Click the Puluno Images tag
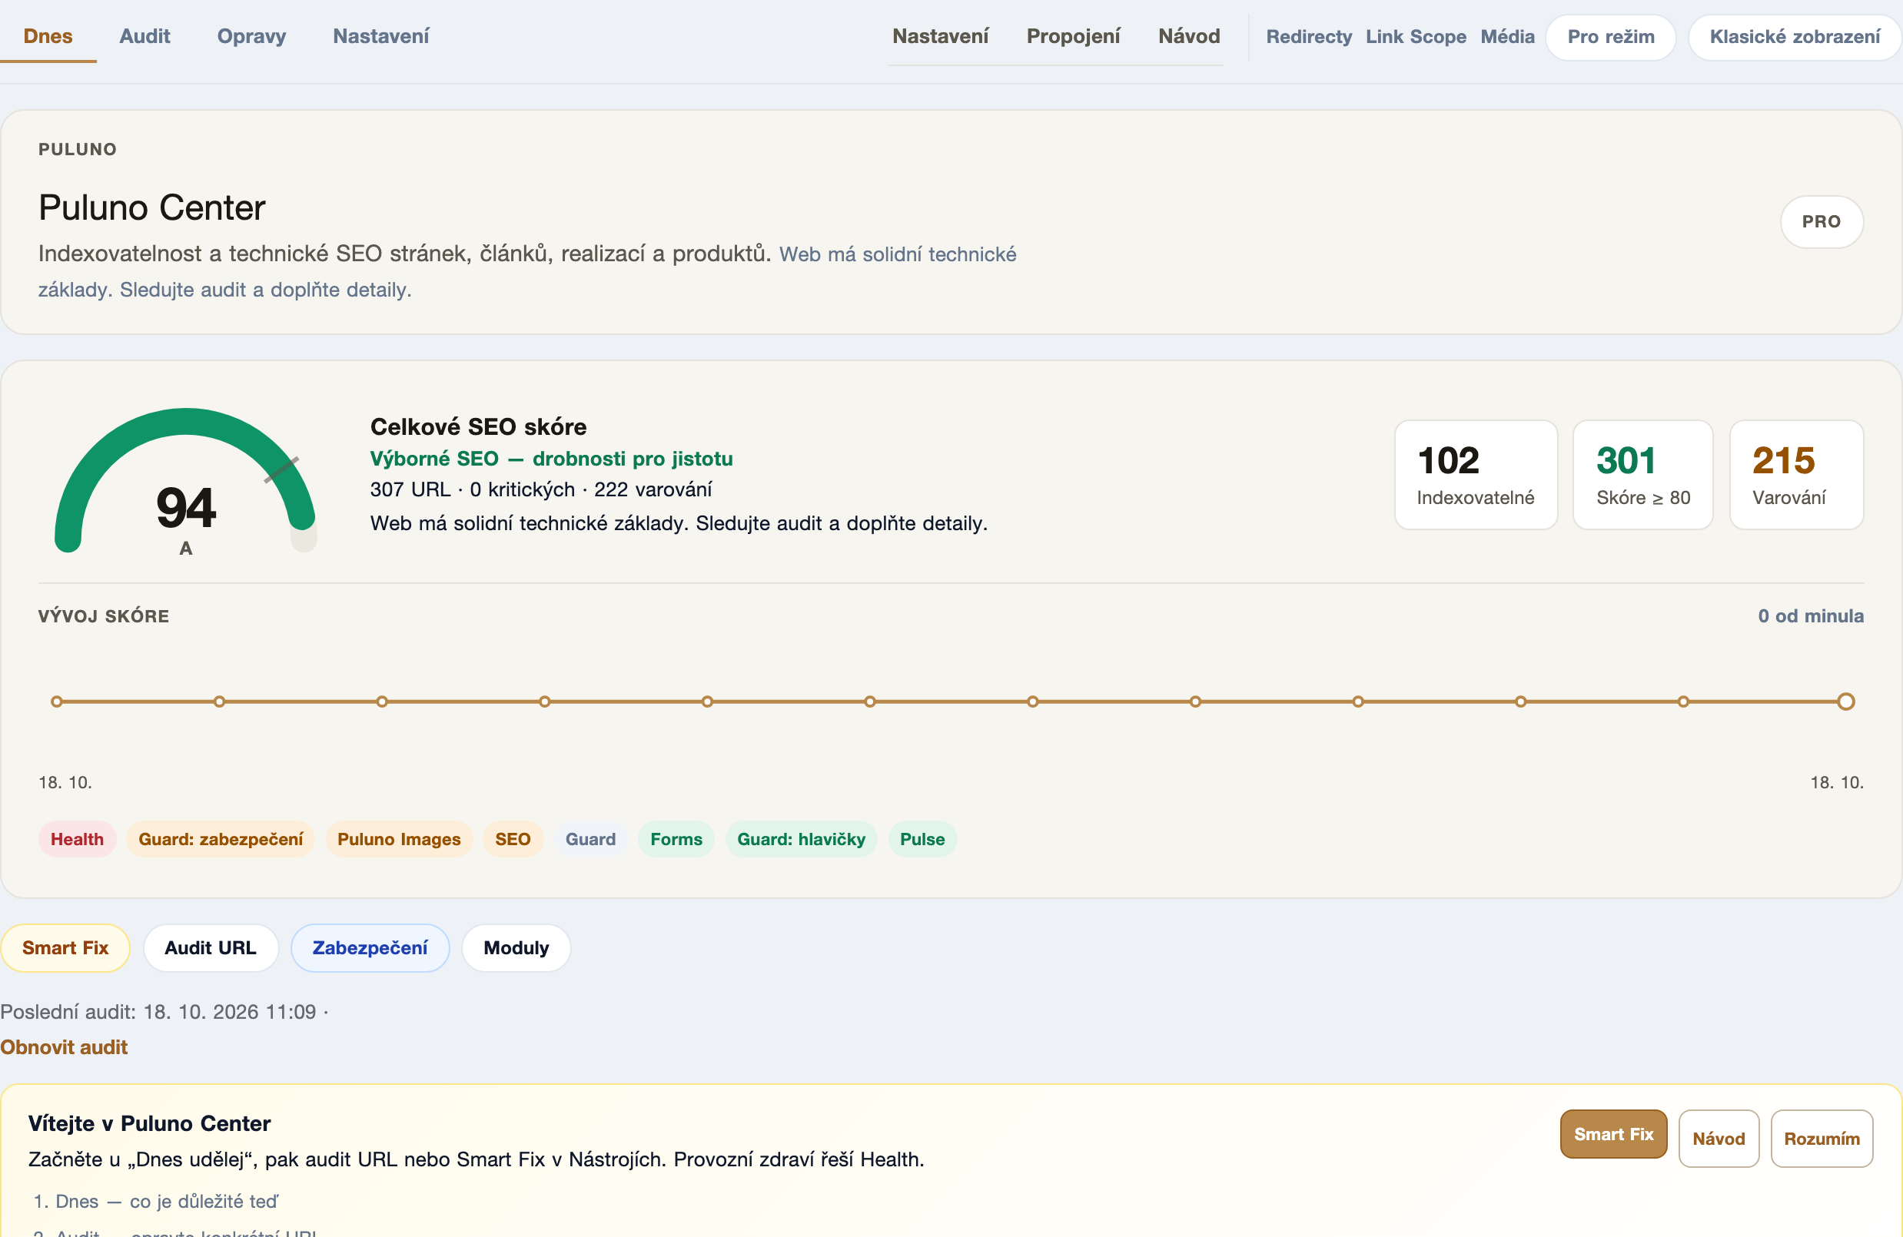The height and width of the screenshot is (1237, 1903). tap(399, 839)
